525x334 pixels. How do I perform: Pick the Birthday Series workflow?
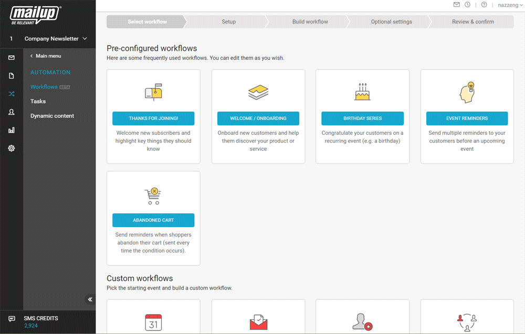pos(362,118)
